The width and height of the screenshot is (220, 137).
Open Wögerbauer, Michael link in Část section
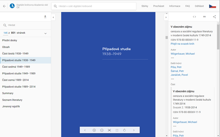[x=185, y=122]
